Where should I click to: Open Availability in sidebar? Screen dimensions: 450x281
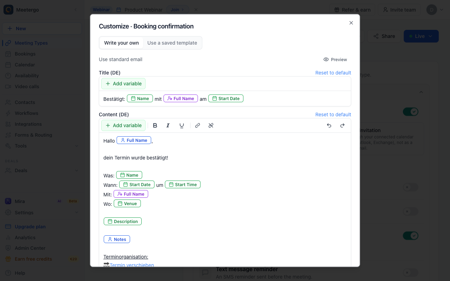(x=42, y=76)
